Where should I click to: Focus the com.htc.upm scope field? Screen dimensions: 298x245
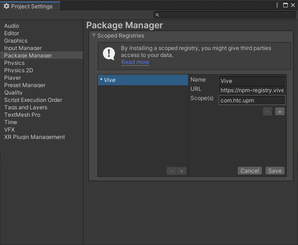click(252, 100)
